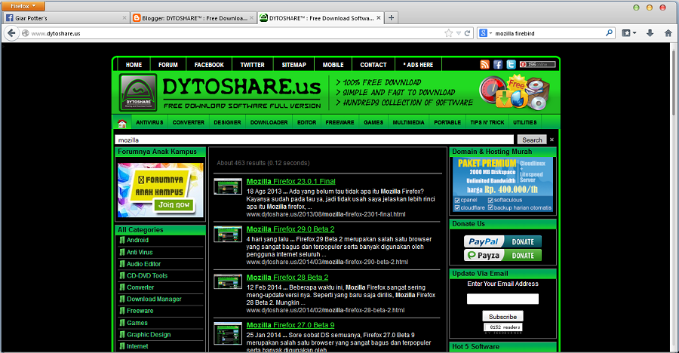Open CONTACT in site top menu
The width and height of the screenshot is (679, 353).
pyautogui.click(x=373, y=65)
